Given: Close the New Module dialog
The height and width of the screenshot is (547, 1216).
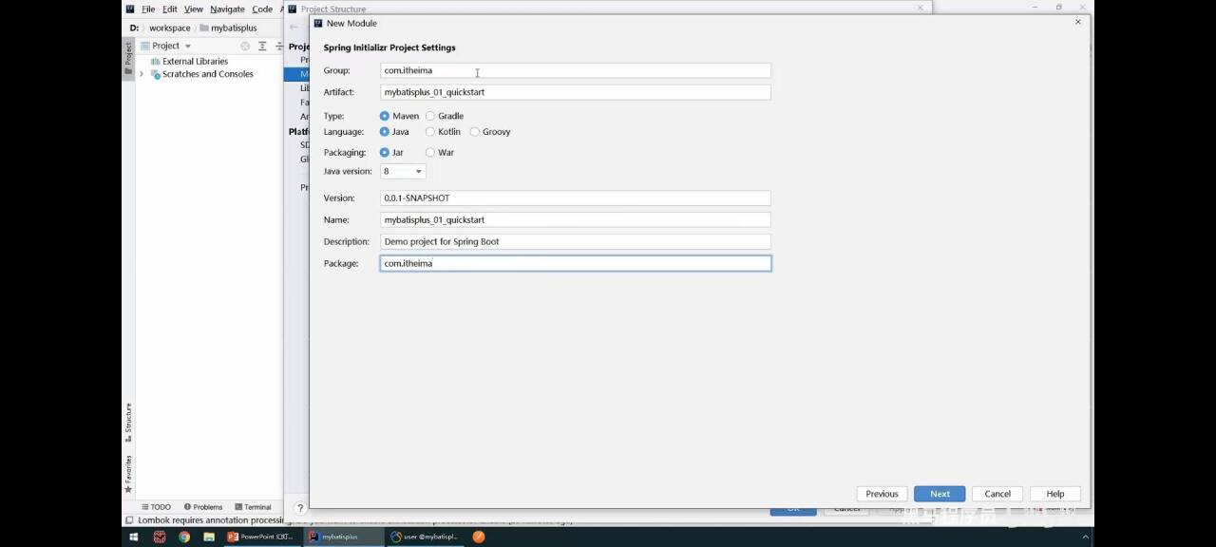Looking at the screenshot, I should (1077, 22).
